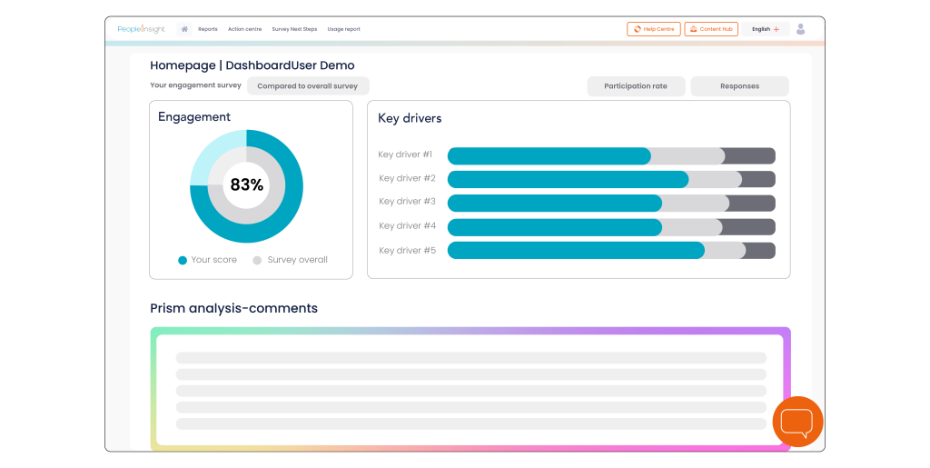Open the orange chat bubble widget
Screen dimensions: 930x468
point(797,422)
